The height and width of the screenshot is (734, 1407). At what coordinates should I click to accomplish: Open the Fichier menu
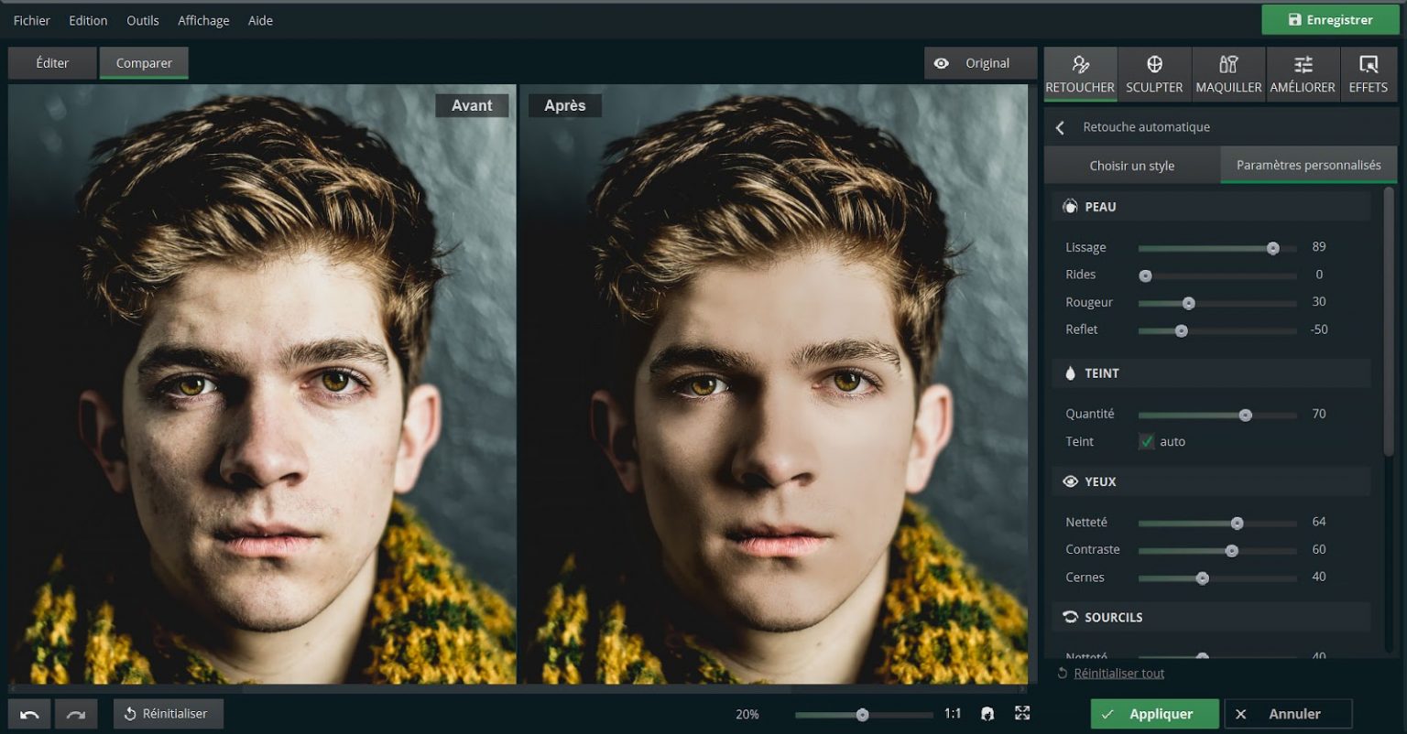32,20
